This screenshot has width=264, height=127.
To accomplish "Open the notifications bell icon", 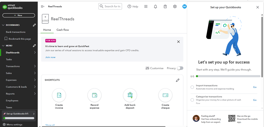I will click(x=156, y=6).
